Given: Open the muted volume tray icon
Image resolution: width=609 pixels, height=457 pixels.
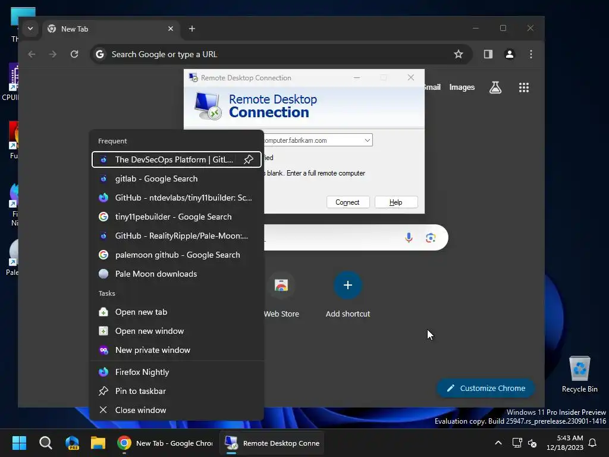Looking at the screenshot, I should coord(532,443).
